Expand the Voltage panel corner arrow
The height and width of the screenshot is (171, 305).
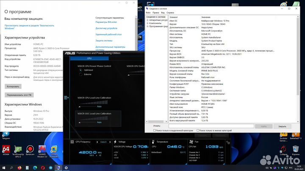pyautogui.click(x=148, y=164)
